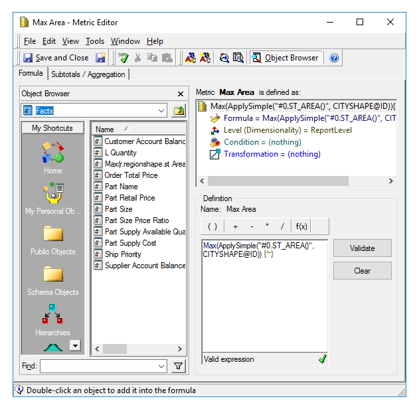Select Customer Account Balance fact
419x415 pixels.
click(x=139, y=141)
